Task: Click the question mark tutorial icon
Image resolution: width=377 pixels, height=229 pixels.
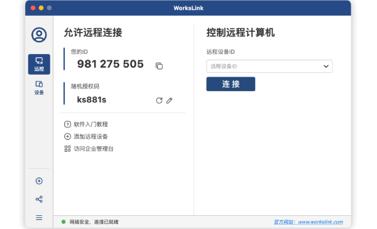Action: click(x=67, y=124)
